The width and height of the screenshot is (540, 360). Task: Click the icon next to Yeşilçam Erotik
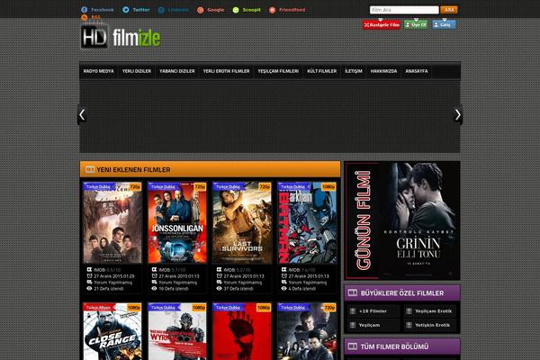coord(409,311)
